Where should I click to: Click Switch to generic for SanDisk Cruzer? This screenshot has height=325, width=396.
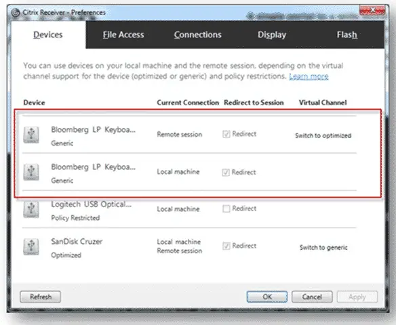click(x=323, y=248)
